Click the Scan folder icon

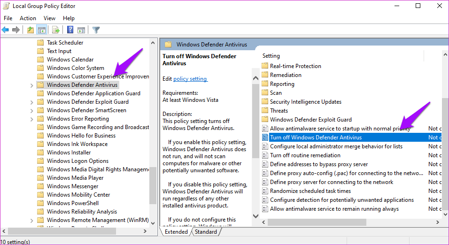point(265,93)
